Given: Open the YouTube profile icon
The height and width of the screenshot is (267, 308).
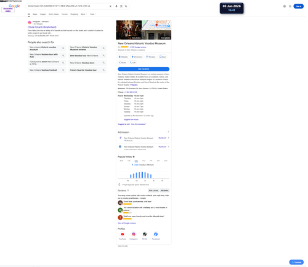Looking at the screenshot, I should (x=123, y=234).
